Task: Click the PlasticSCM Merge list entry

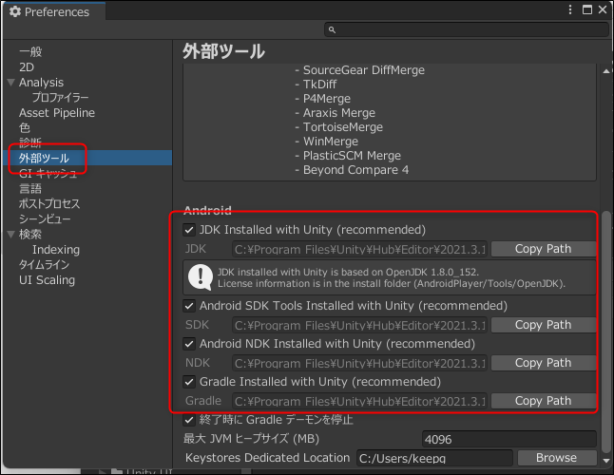Action: [348, 156]
